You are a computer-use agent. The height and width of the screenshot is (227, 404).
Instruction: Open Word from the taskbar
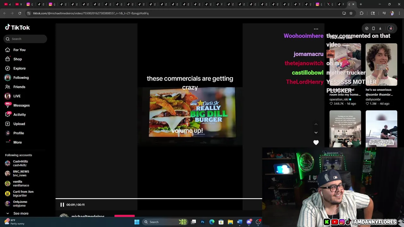[240, 222]
